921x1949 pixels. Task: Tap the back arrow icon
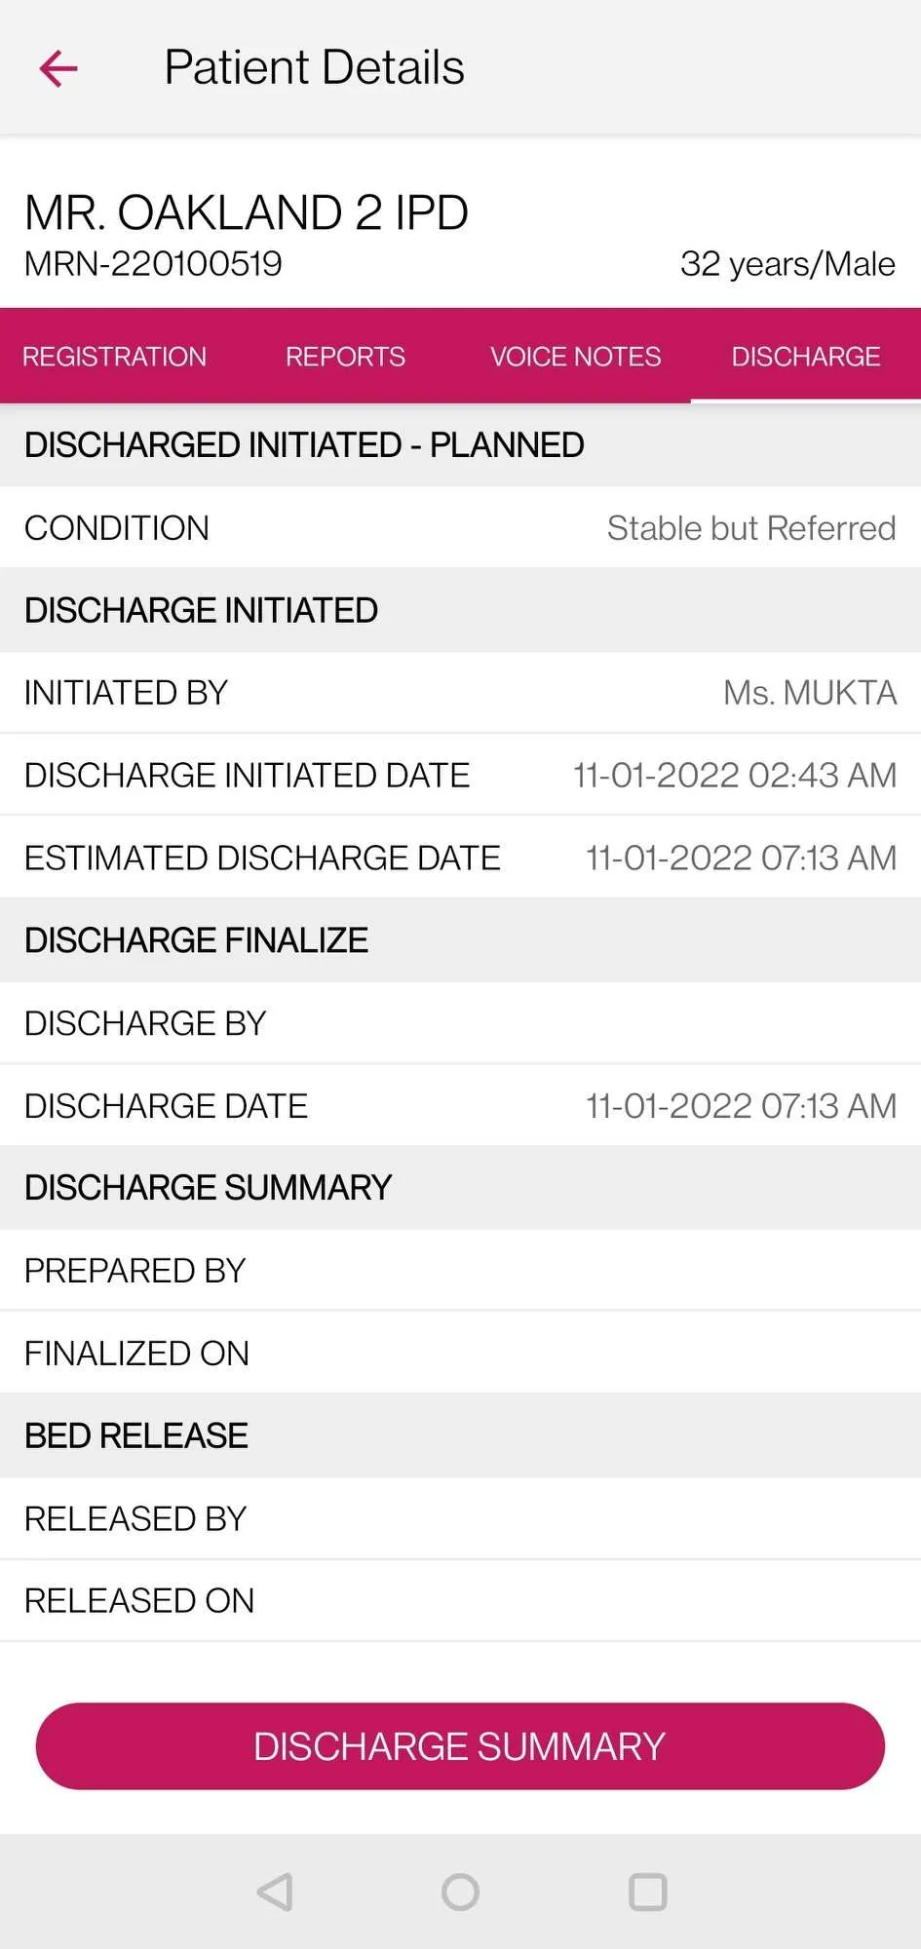58,68
